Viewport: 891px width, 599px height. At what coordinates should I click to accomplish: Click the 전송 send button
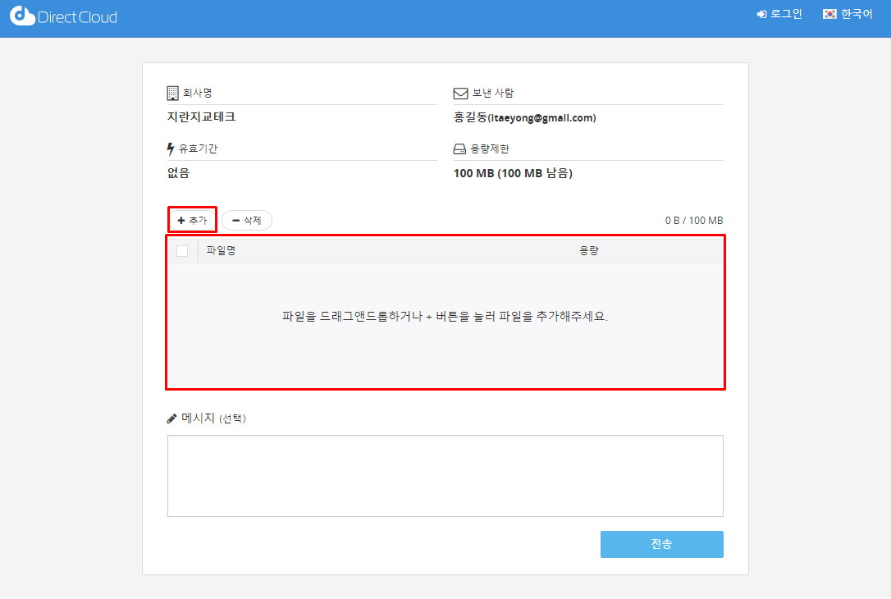click(x=661, y=544)
